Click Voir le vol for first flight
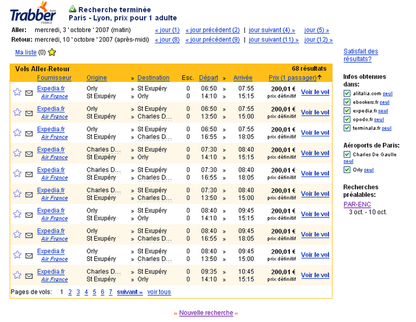This screenshot has height=322, width=416. coord(315,92)
